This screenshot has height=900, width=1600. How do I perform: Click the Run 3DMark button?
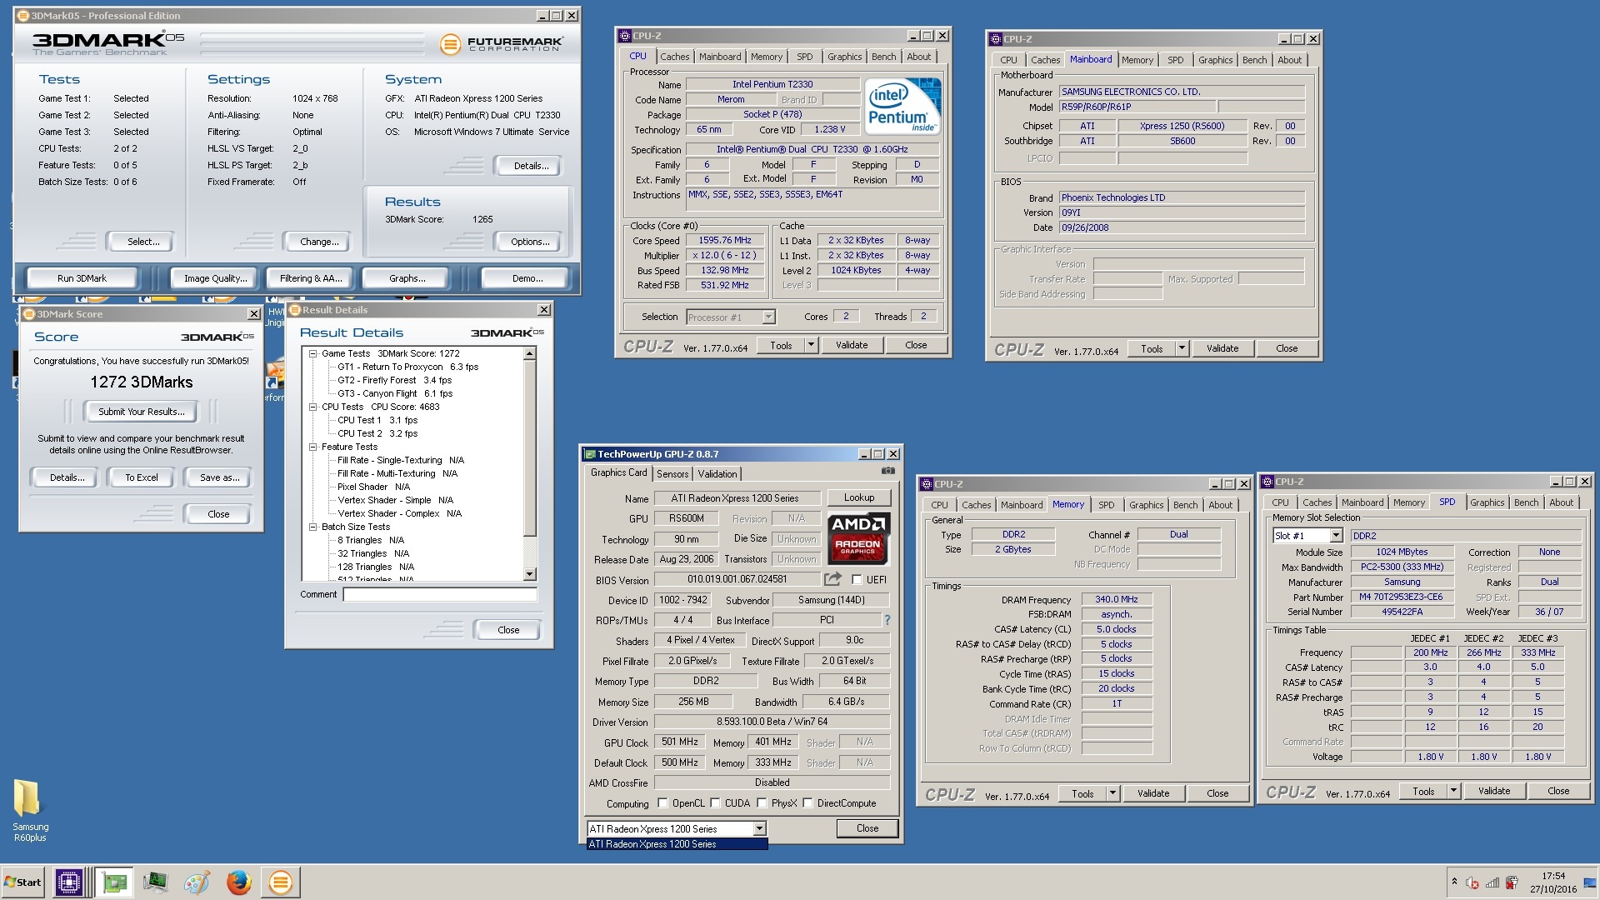tap(82, 278)
